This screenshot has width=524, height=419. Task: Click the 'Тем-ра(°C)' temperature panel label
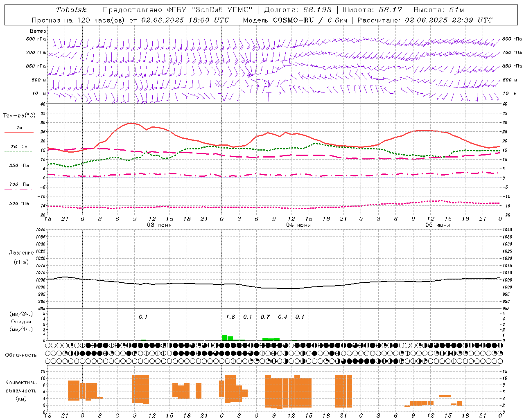(19, 116)
